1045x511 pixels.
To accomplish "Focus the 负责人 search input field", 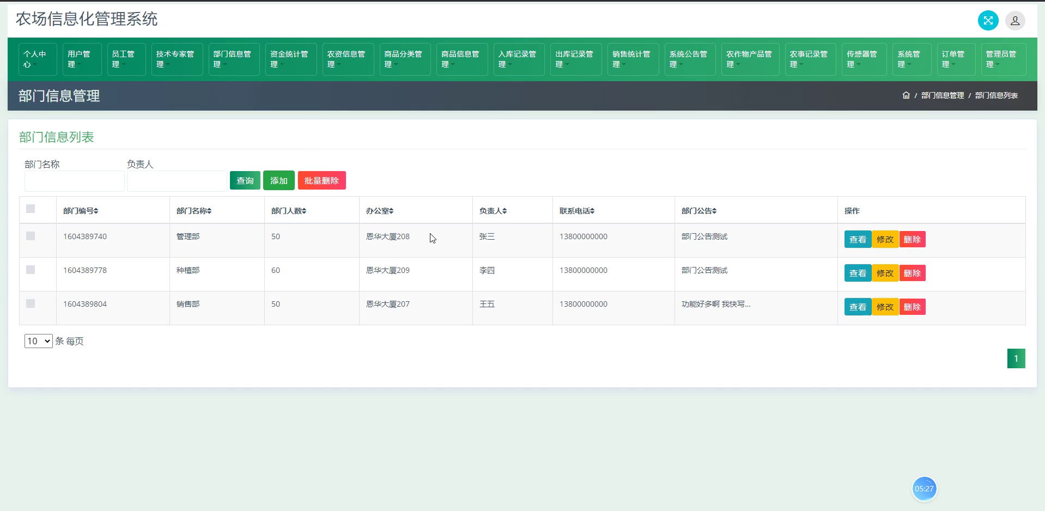I will point(177,181).
